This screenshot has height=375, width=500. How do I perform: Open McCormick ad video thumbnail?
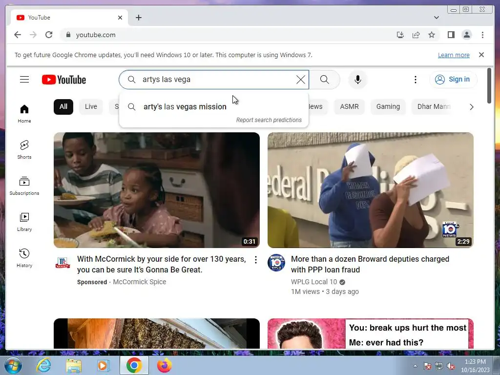click(x=157, y=190)
